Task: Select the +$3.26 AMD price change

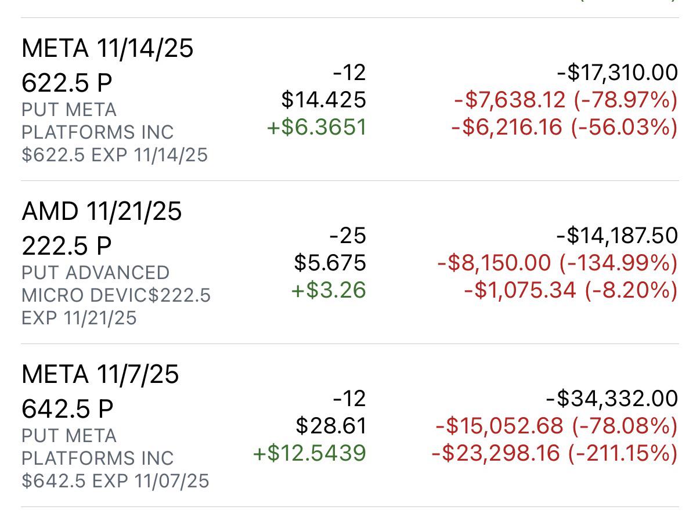Action: (x=329, y=290)
